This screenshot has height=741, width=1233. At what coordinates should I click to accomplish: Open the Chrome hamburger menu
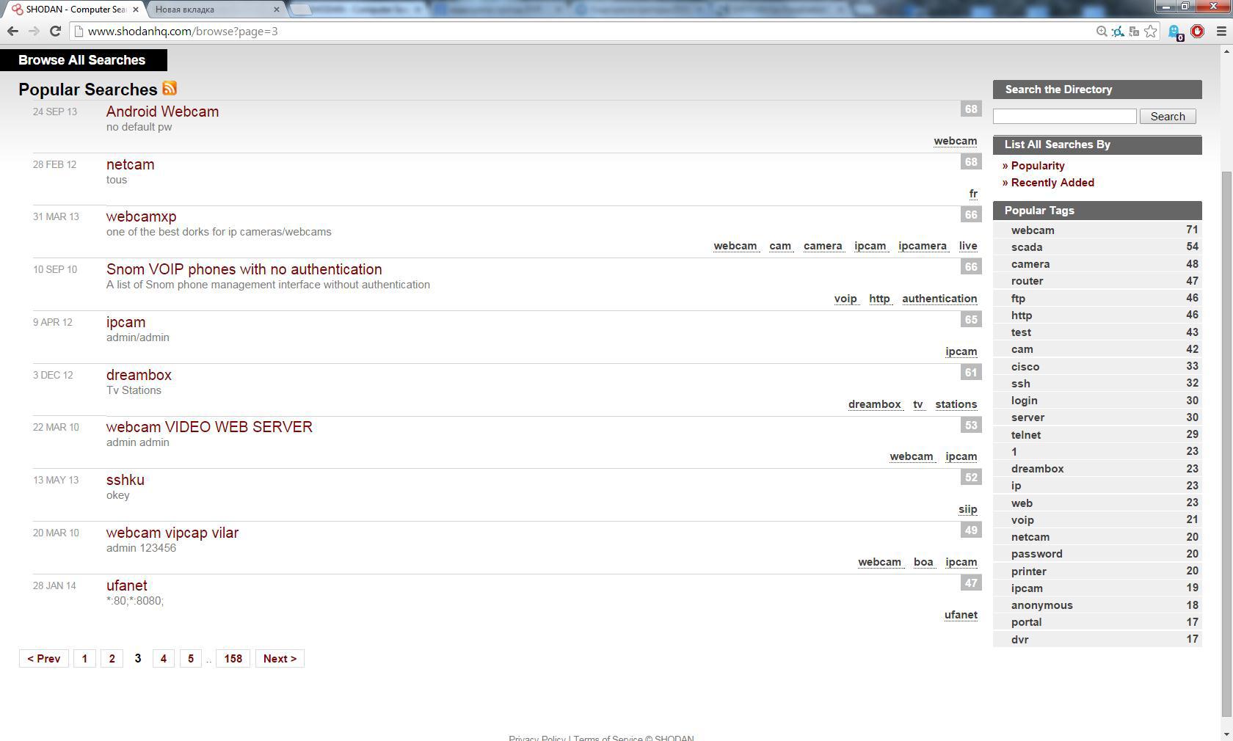click(x=1221, y=32)
